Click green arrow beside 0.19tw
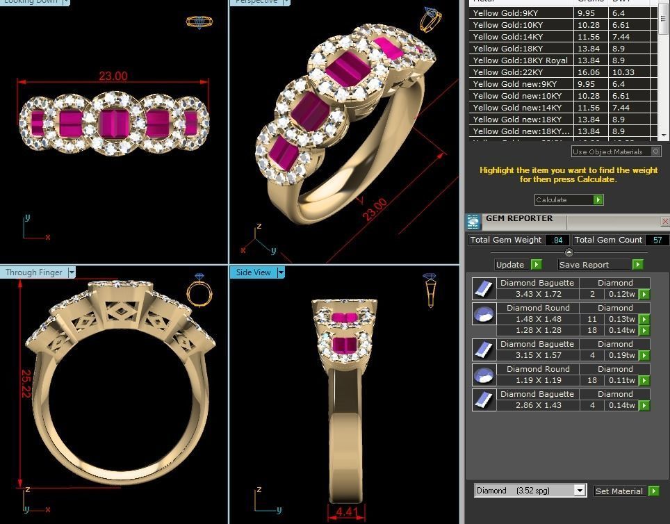The width and height of the screenshot is (670, 524). 644,355
